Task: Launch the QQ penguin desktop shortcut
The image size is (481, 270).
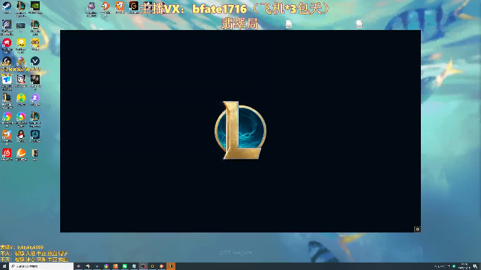Action: (x=21, y=134)
